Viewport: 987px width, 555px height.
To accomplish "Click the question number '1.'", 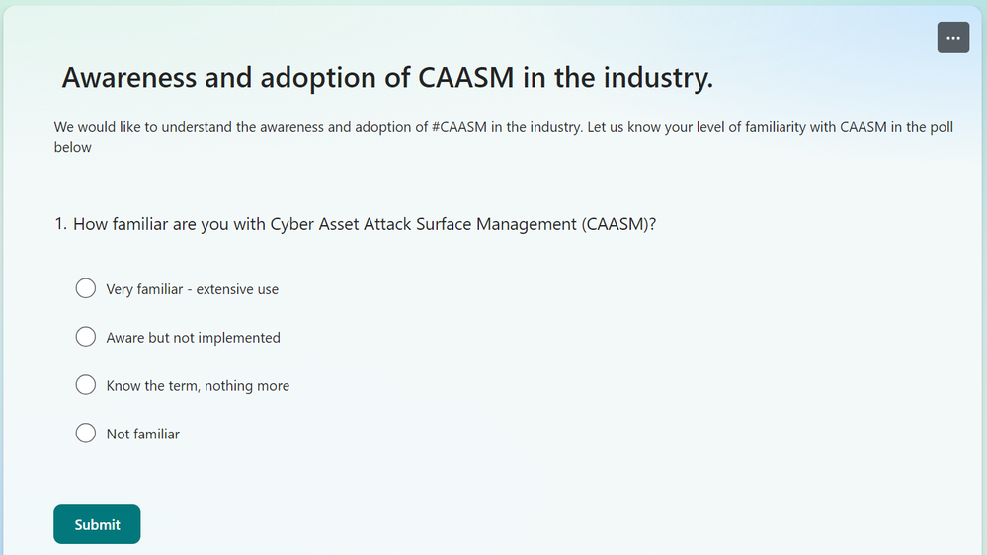I will pyautogui.click(x=60, y=224).
